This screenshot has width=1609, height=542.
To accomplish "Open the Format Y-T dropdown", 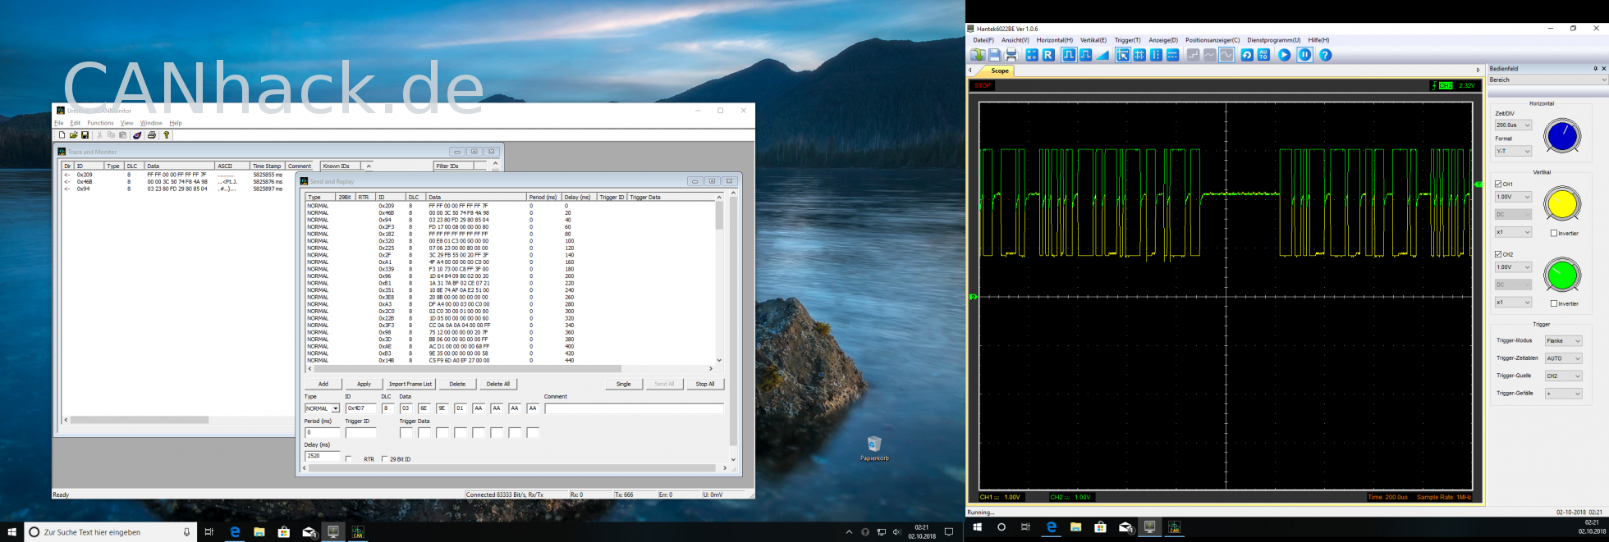I will click(x=1513, y=152).
